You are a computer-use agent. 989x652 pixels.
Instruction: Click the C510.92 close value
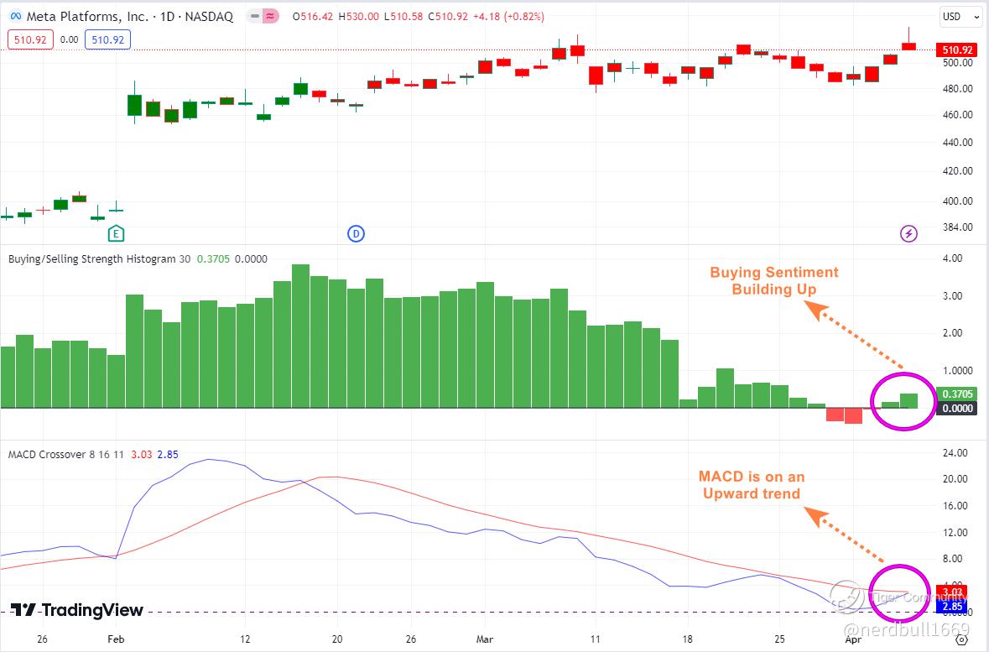point(449,17)
